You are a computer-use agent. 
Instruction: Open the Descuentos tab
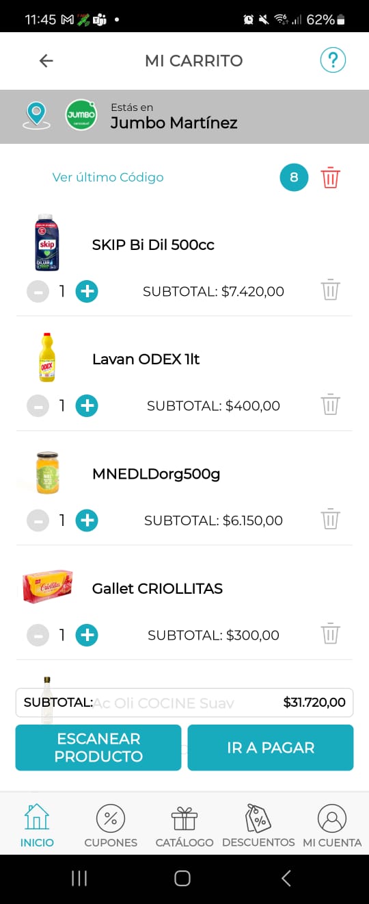pos(258,826)
